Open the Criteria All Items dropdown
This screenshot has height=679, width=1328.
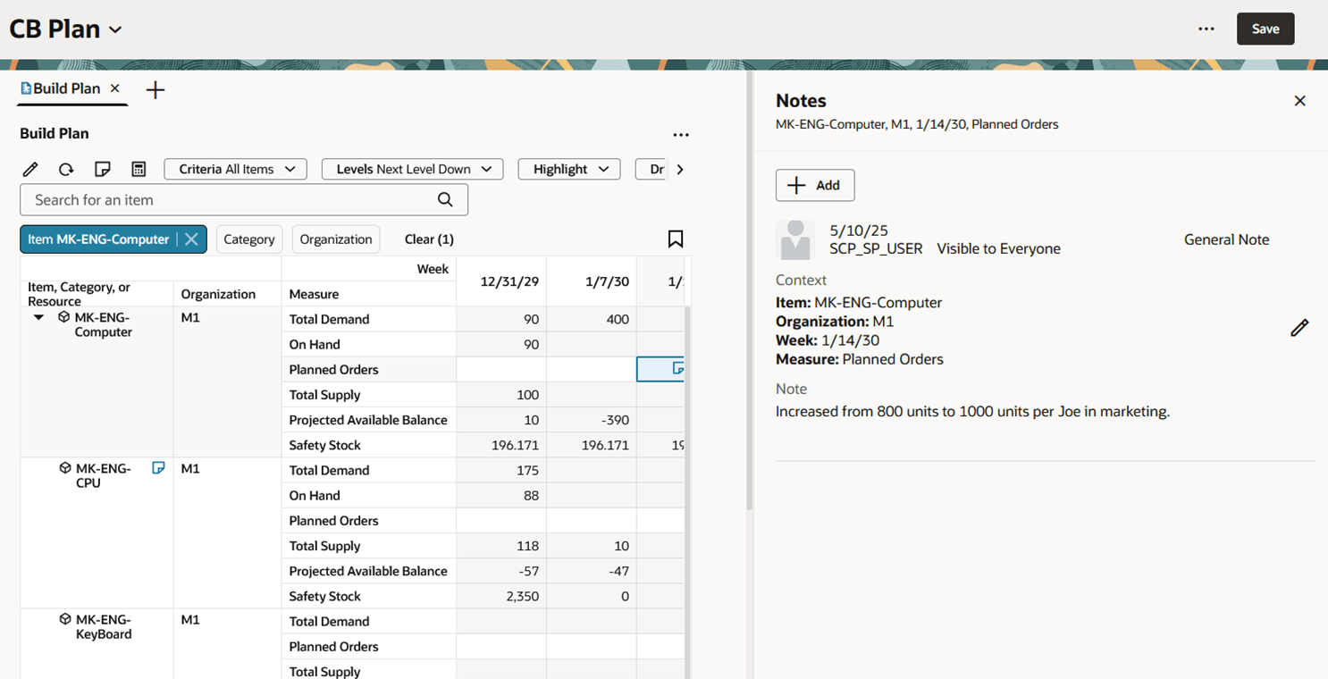coord(236,169)
